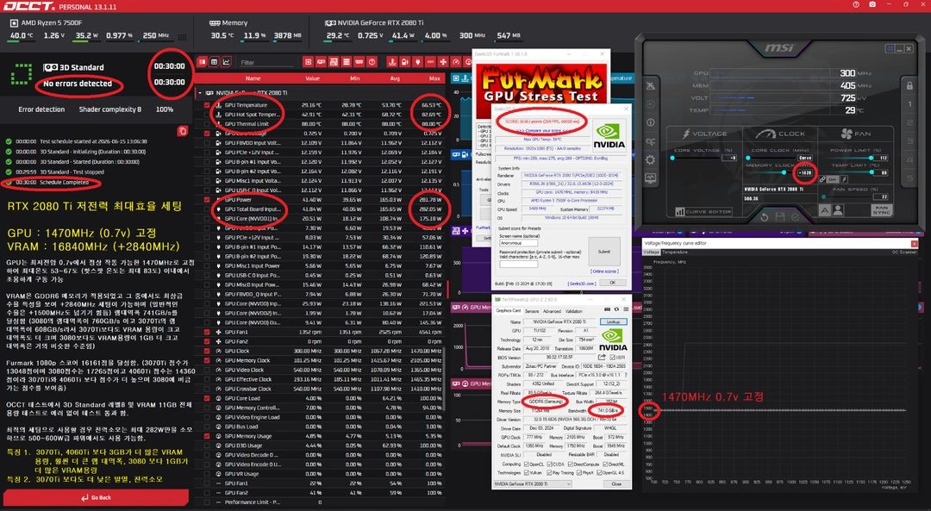The image size is (931, 511).
Task: Open Afterburner information icon
Action: 651,122
